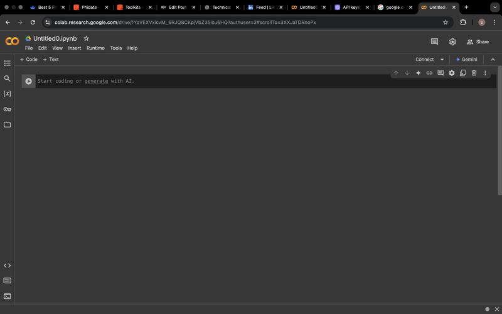Open the Secrets key panel
Screen dimensions: 502x314
click(8, 109)
